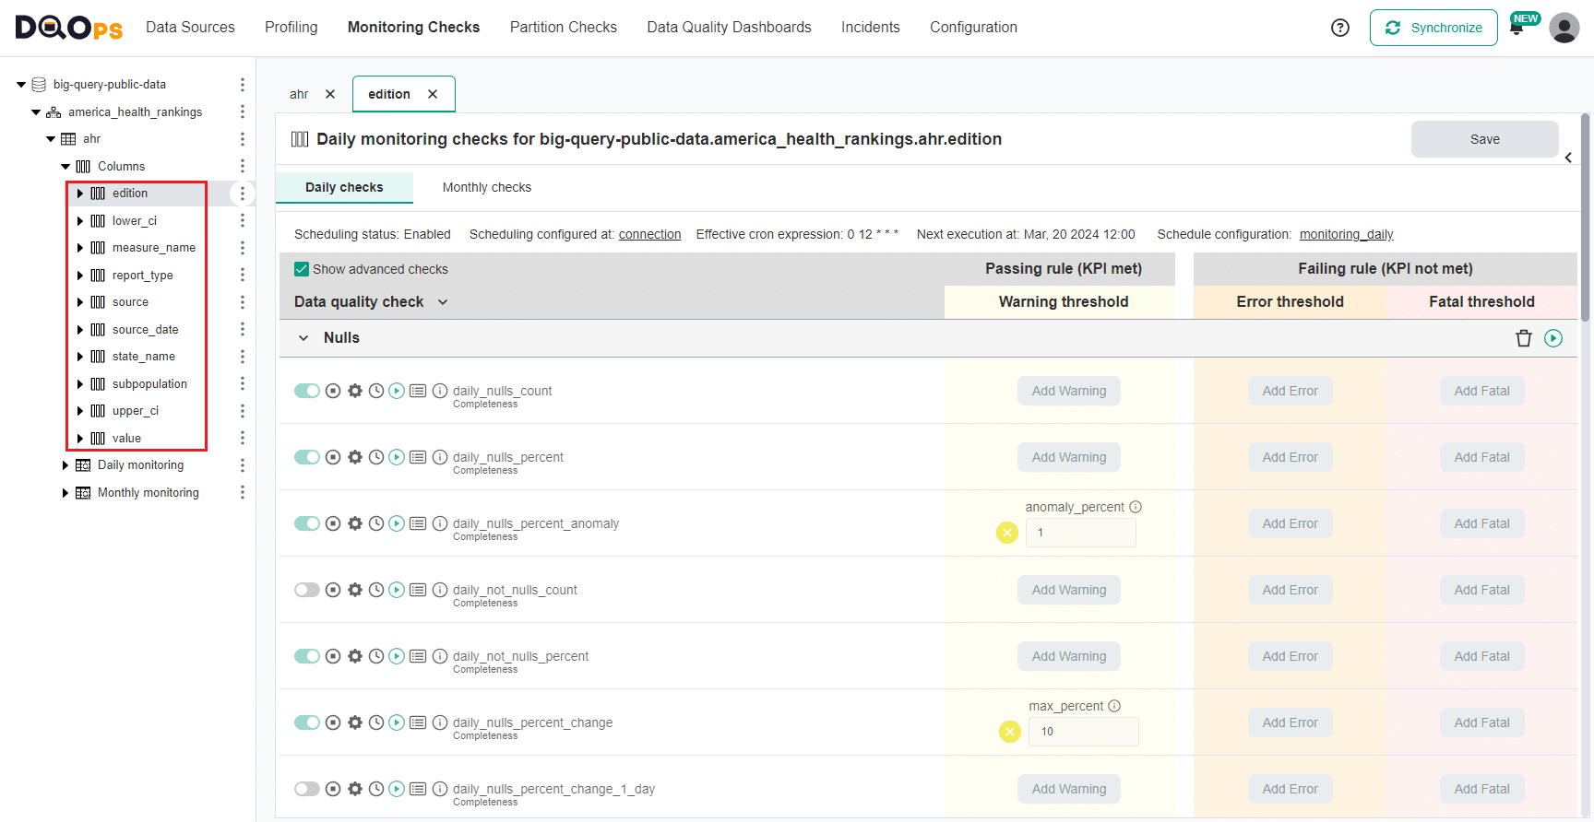1594x822 pixels.
Task: Switch to the Monthly checks tab
Action: tap(486, 187)
